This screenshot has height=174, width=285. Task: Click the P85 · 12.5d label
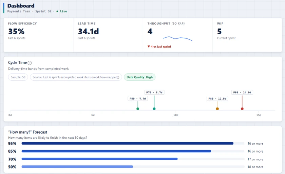217,98
